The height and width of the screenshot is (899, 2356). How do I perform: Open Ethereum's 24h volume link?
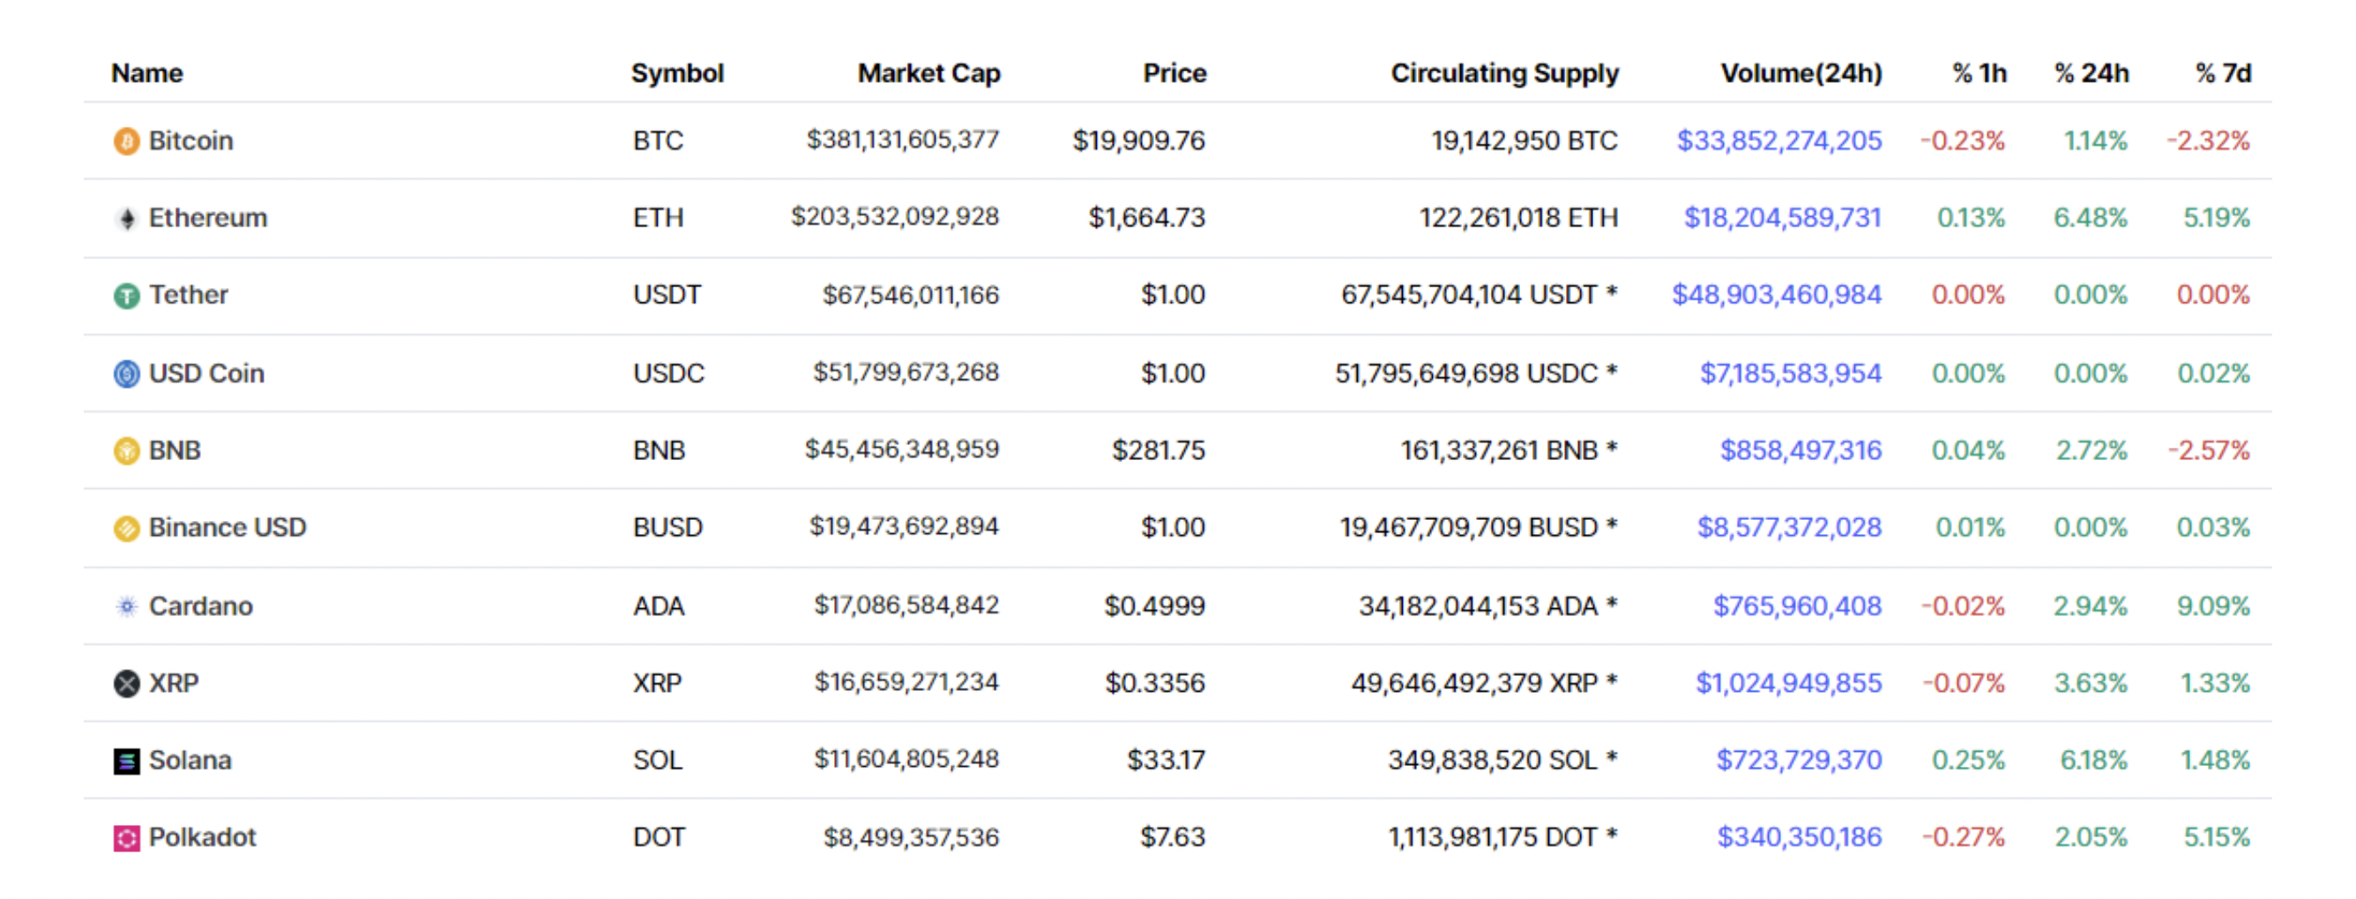pos(1783,218)
